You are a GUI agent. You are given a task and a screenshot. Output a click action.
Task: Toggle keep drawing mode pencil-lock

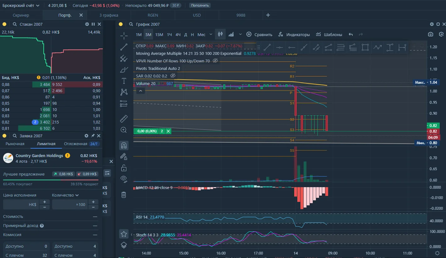pyautogui.click(x=124, y=157)
